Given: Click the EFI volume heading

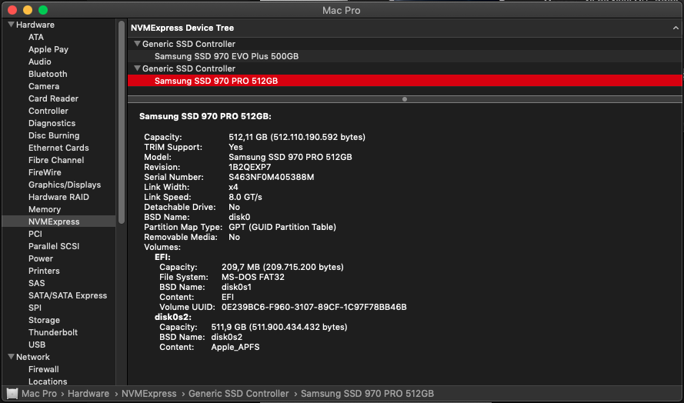Looking at the screenshot, I should tap(162, 257).
